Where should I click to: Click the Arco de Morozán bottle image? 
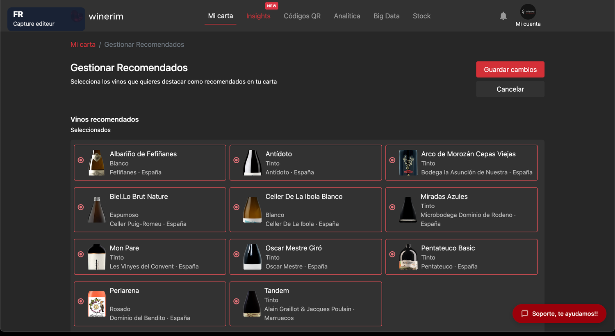(408, 162)
